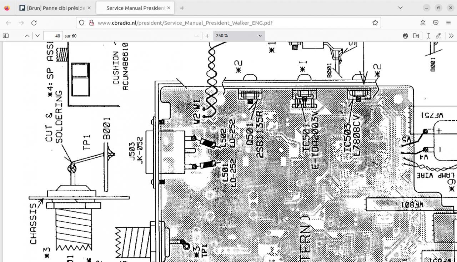Save the PDF with the download icon

point(416,36)
